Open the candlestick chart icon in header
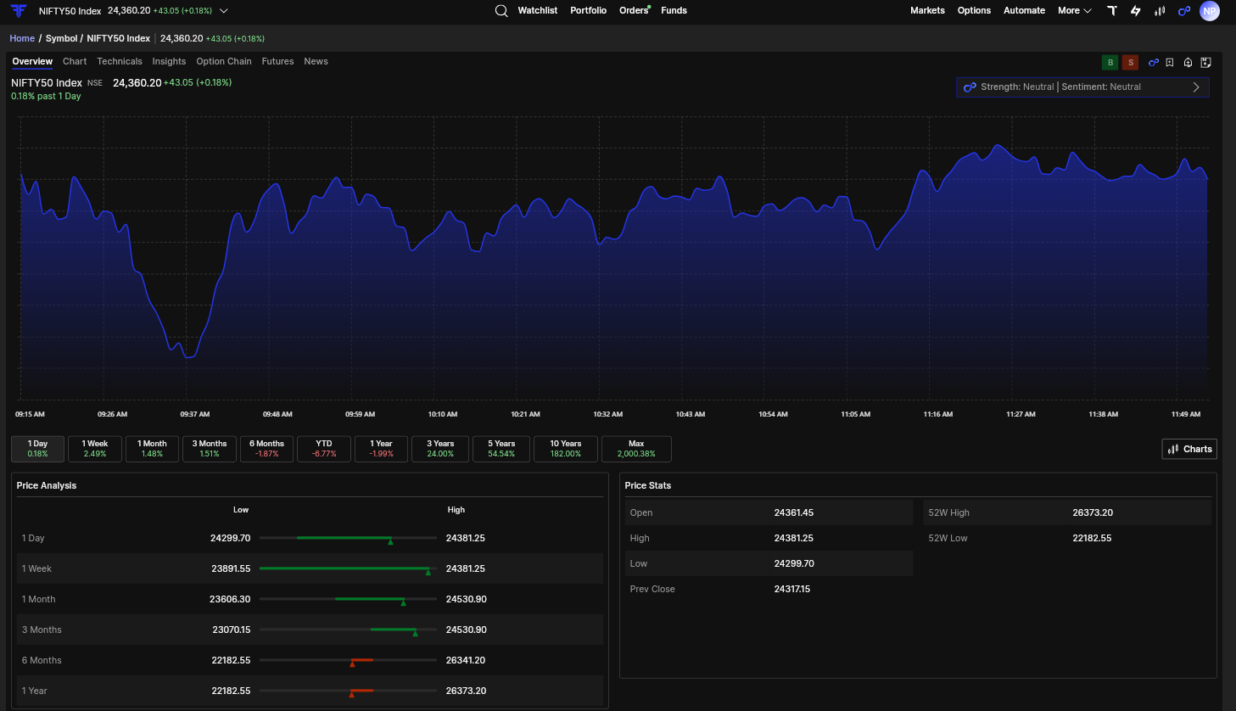1236x711 pixels. click(1160, 11)
